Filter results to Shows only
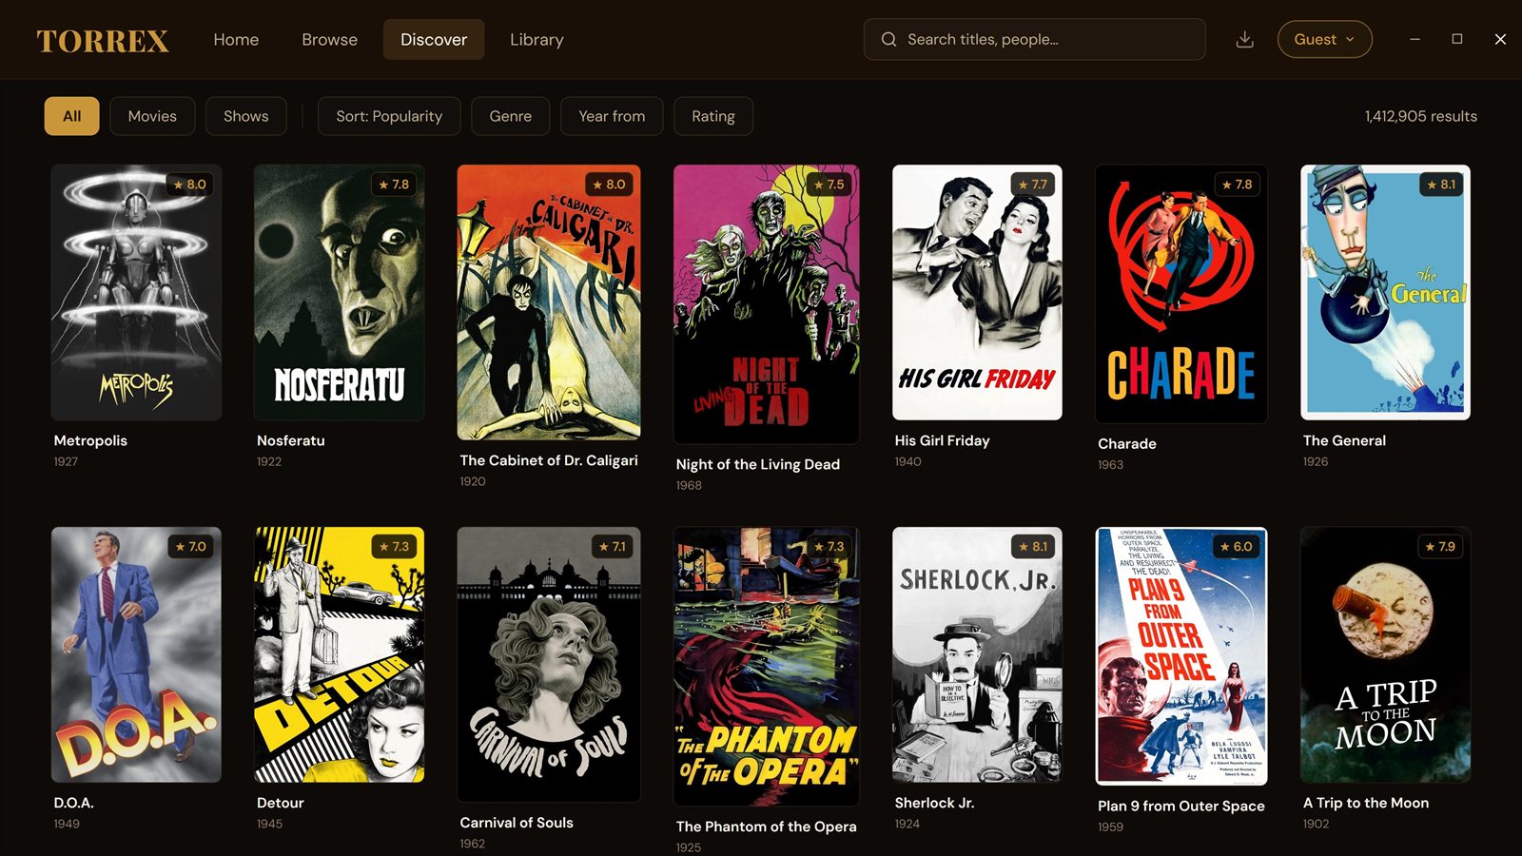 pyautogui.click(x=245, y=116)
